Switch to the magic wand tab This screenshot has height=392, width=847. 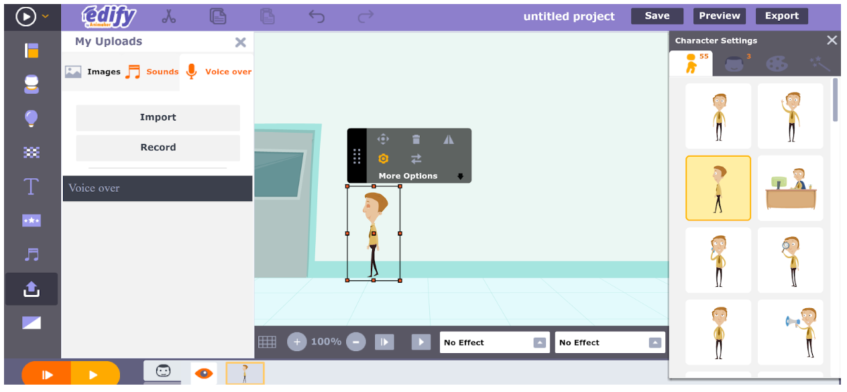tap(820, 64)
